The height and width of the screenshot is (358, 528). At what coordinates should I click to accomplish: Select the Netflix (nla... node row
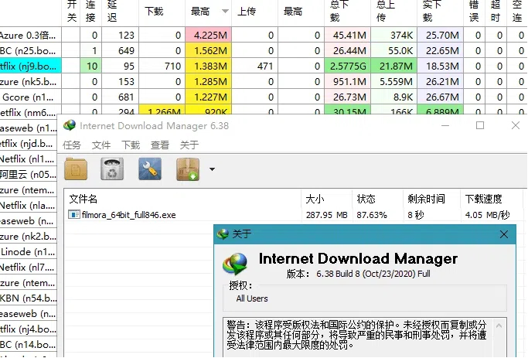tap(29, 206)
